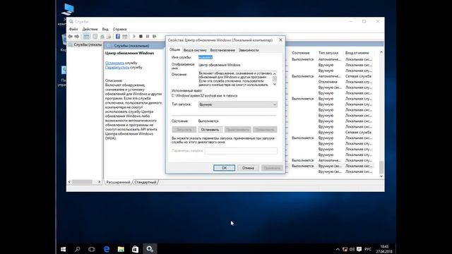
Task: Click the Имя службы field value
Action: point(206,57)
